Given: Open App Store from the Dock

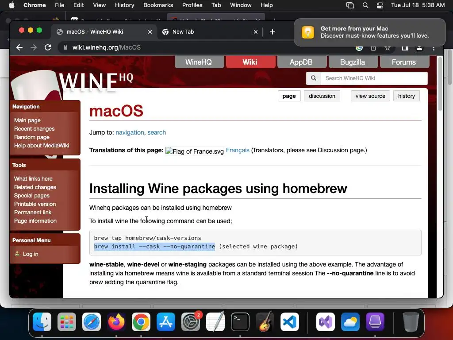Looking at the screenshot, I should [166, 322].
